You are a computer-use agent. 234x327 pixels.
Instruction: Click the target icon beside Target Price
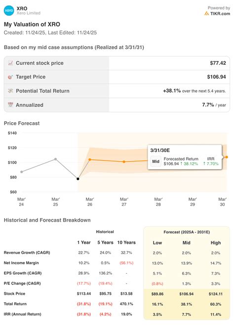10,77
